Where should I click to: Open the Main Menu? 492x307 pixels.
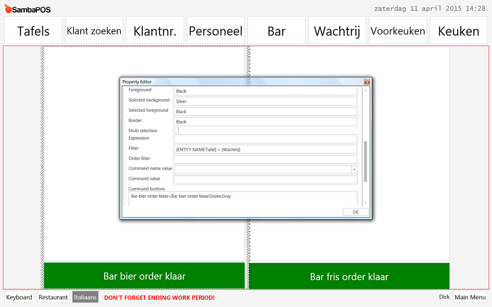click(x=470, y=297)
